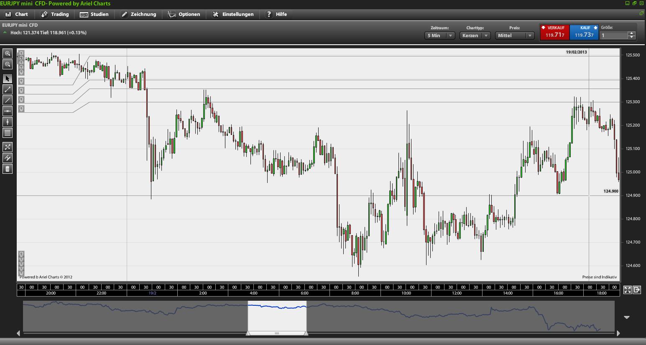Open the Preis dropdown showing Mittel
Image resolution: width=646 pixels, height=345 pixels.
(x=515, y=36)
